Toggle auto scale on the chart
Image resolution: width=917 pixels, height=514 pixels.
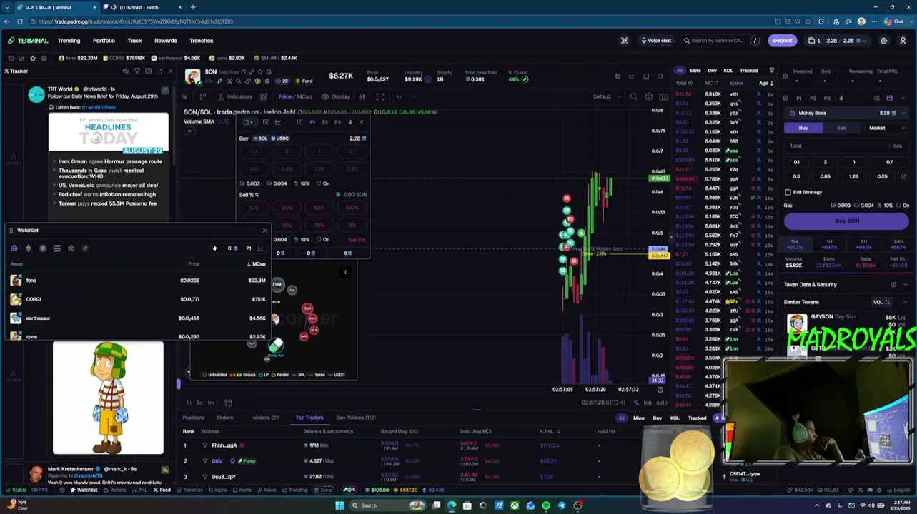pyautogui.click(x=662, y=403)
